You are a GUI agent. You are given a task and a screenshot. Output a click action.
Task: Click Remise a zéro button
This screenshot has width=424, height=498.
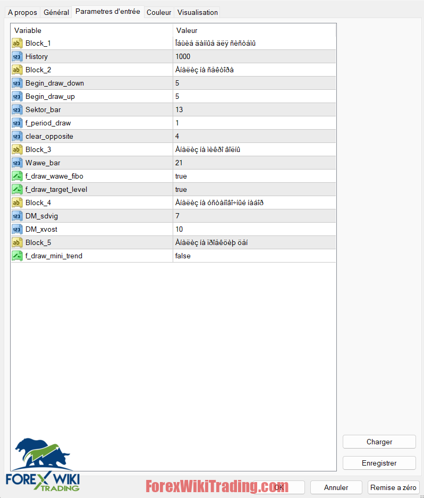[x=393, y=487]
